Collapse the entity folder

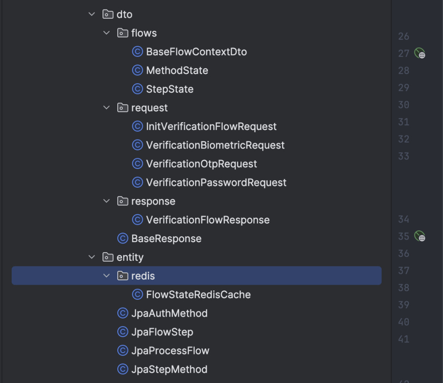click(x=92, y=257)
